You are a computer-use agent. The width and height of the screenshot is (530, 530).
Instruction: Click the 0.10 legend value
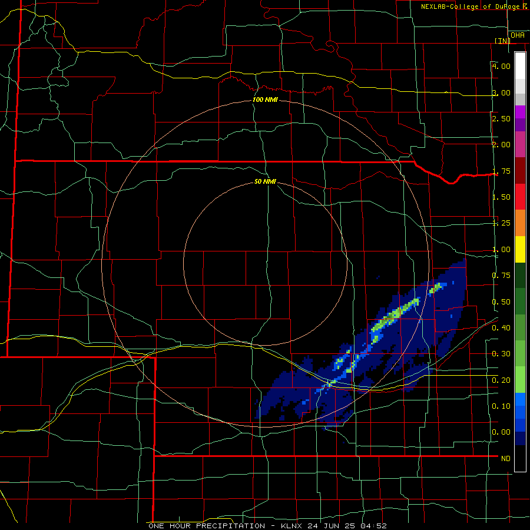pyautogui.click(x=501, y=406)
